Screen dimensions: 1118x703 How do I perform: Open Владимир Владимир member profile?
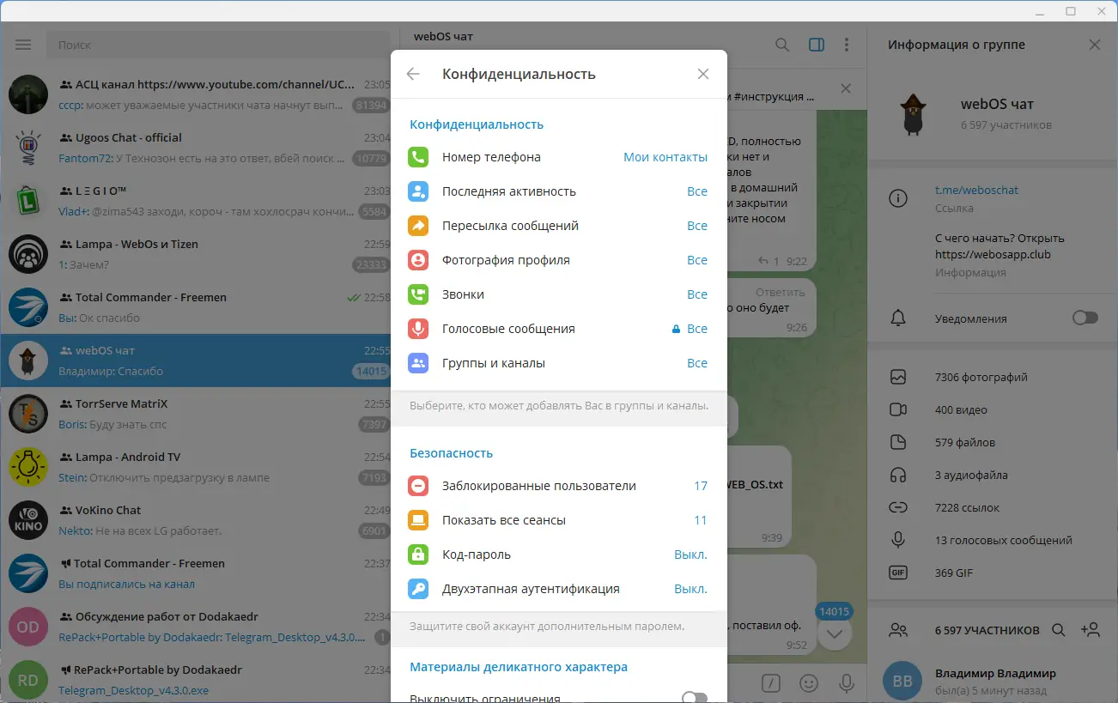993,682
